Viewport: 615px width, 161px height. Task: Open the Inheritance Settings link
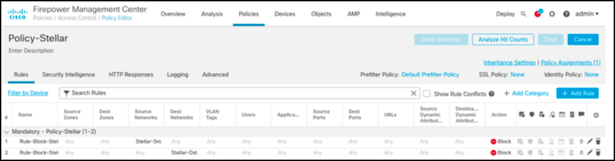click(x=509, y=63)
